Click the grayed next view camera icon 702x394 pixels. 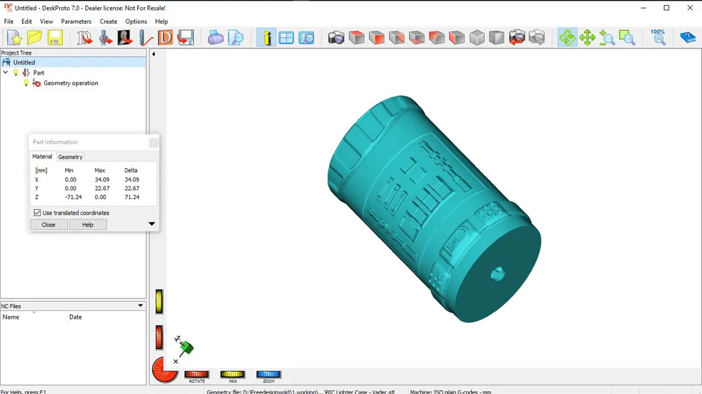tap(537, 38)
